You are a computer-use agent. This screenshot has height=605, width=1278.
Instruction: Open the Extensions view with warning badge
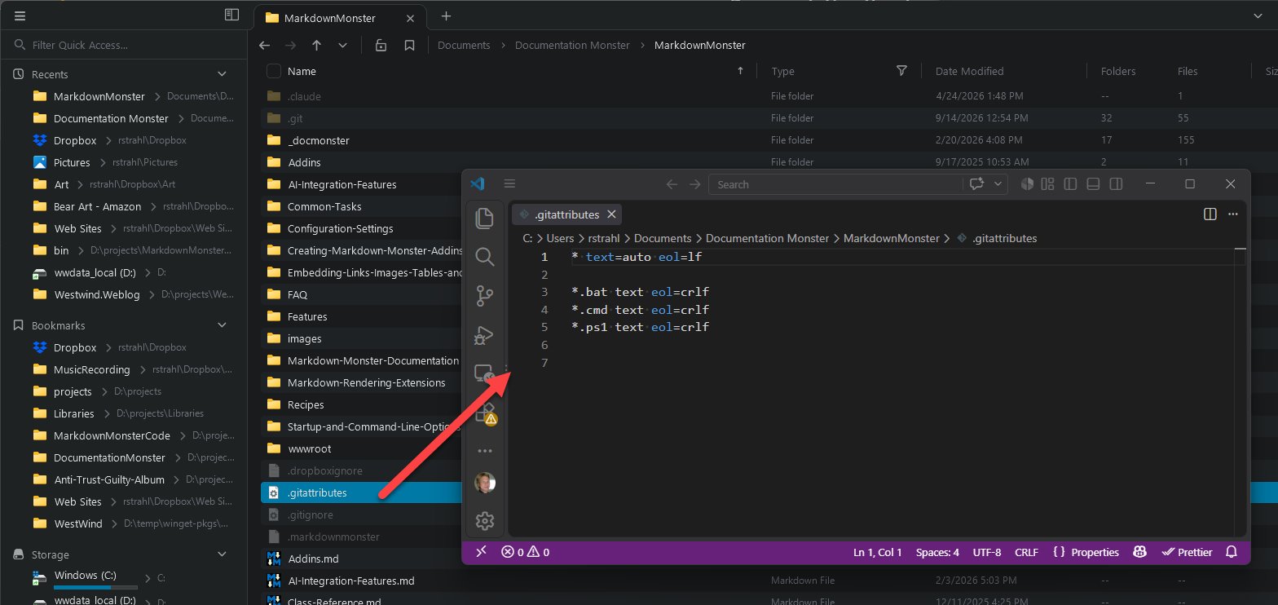pos(484,413)
